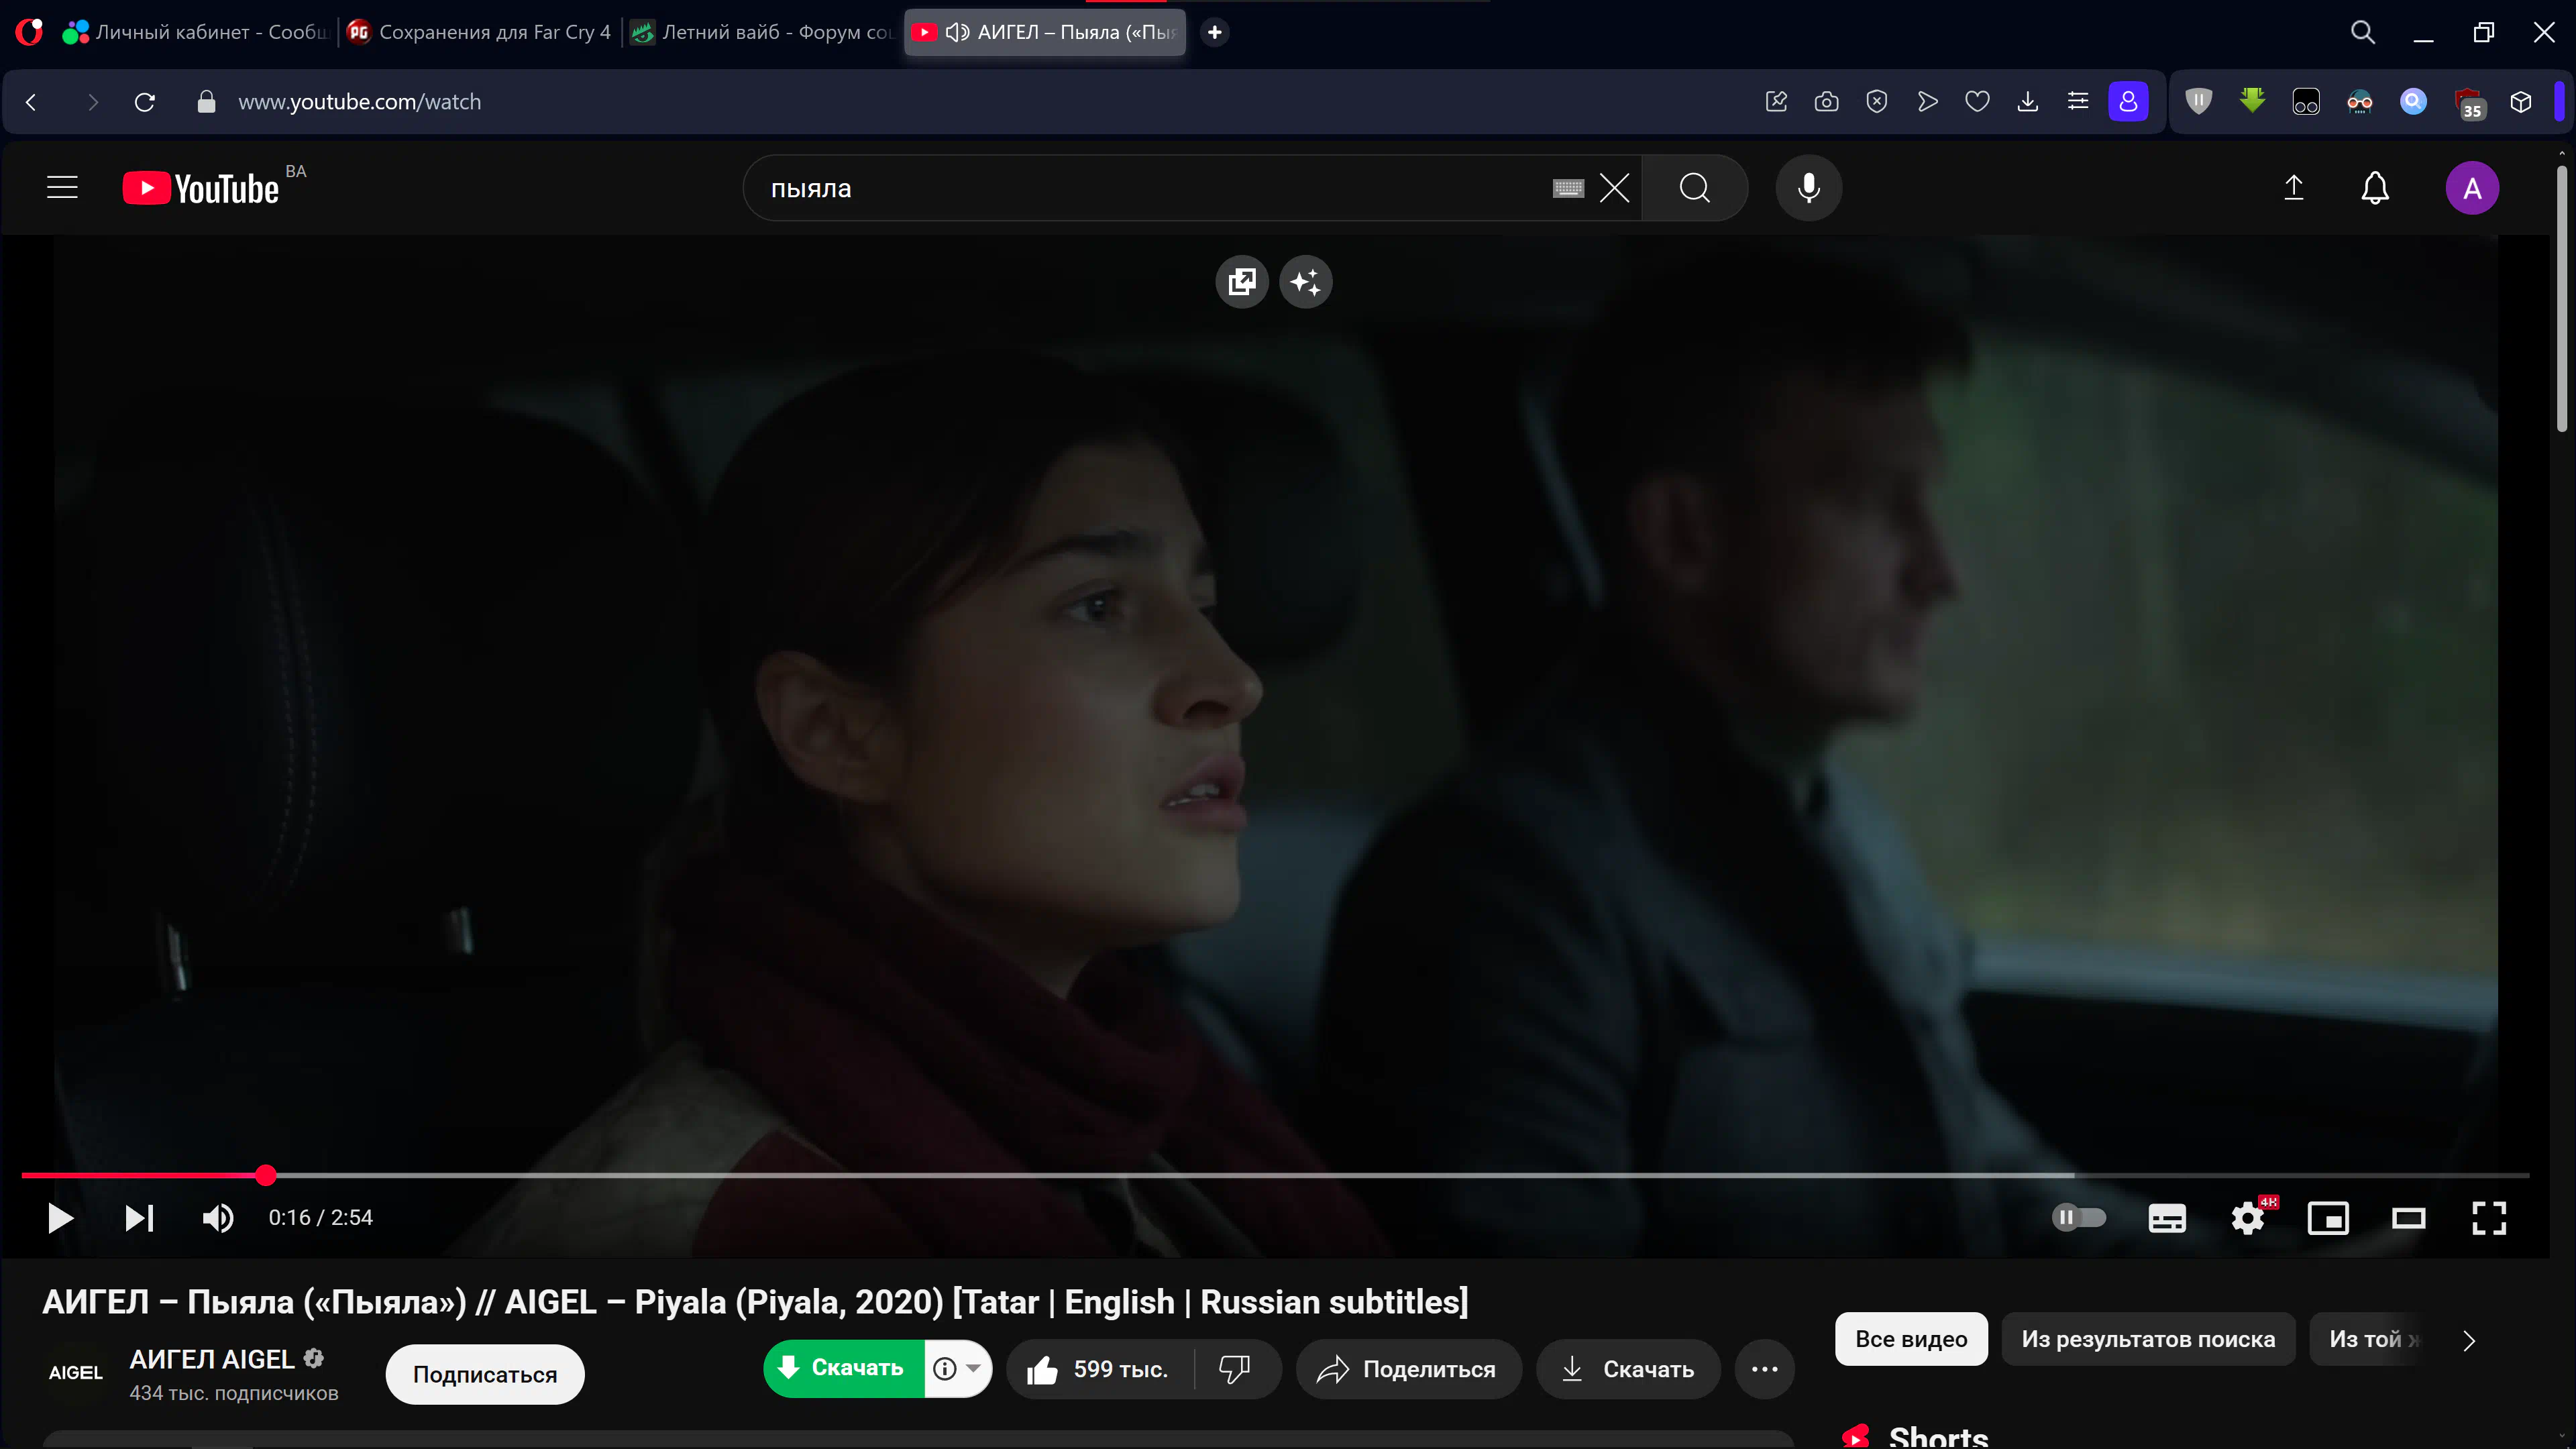Show more filter chips with right chevron
Image resolution: width=2576 pixels, height=1449 pixels.
click(x=2469, y=1340)
